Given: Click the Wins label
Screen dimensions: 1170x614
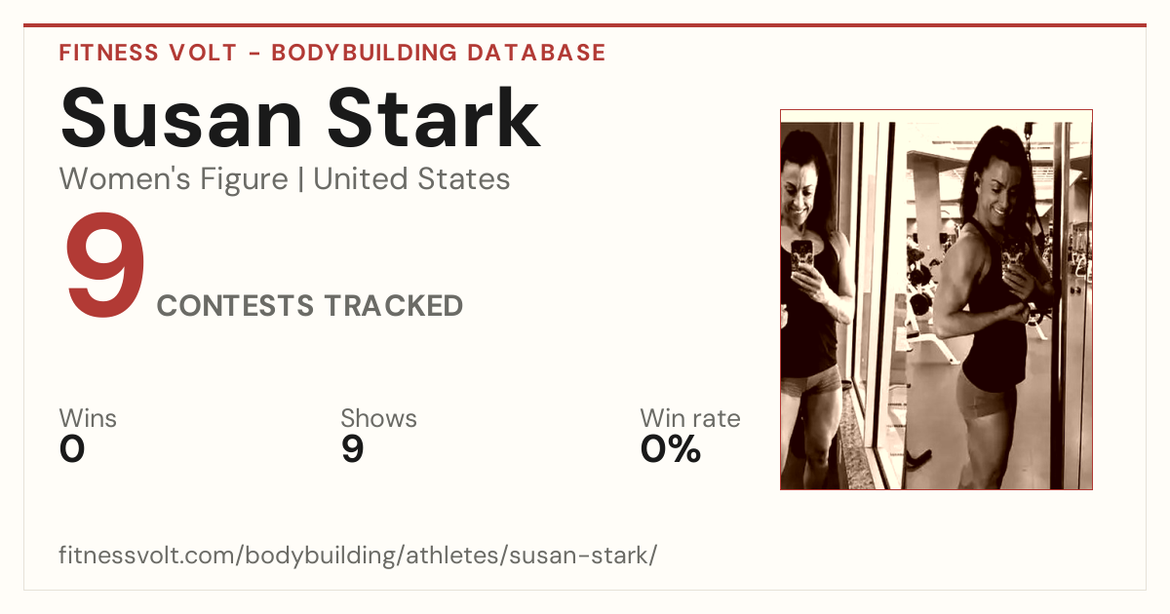Looking at the screenshot, I should point(88,418).
